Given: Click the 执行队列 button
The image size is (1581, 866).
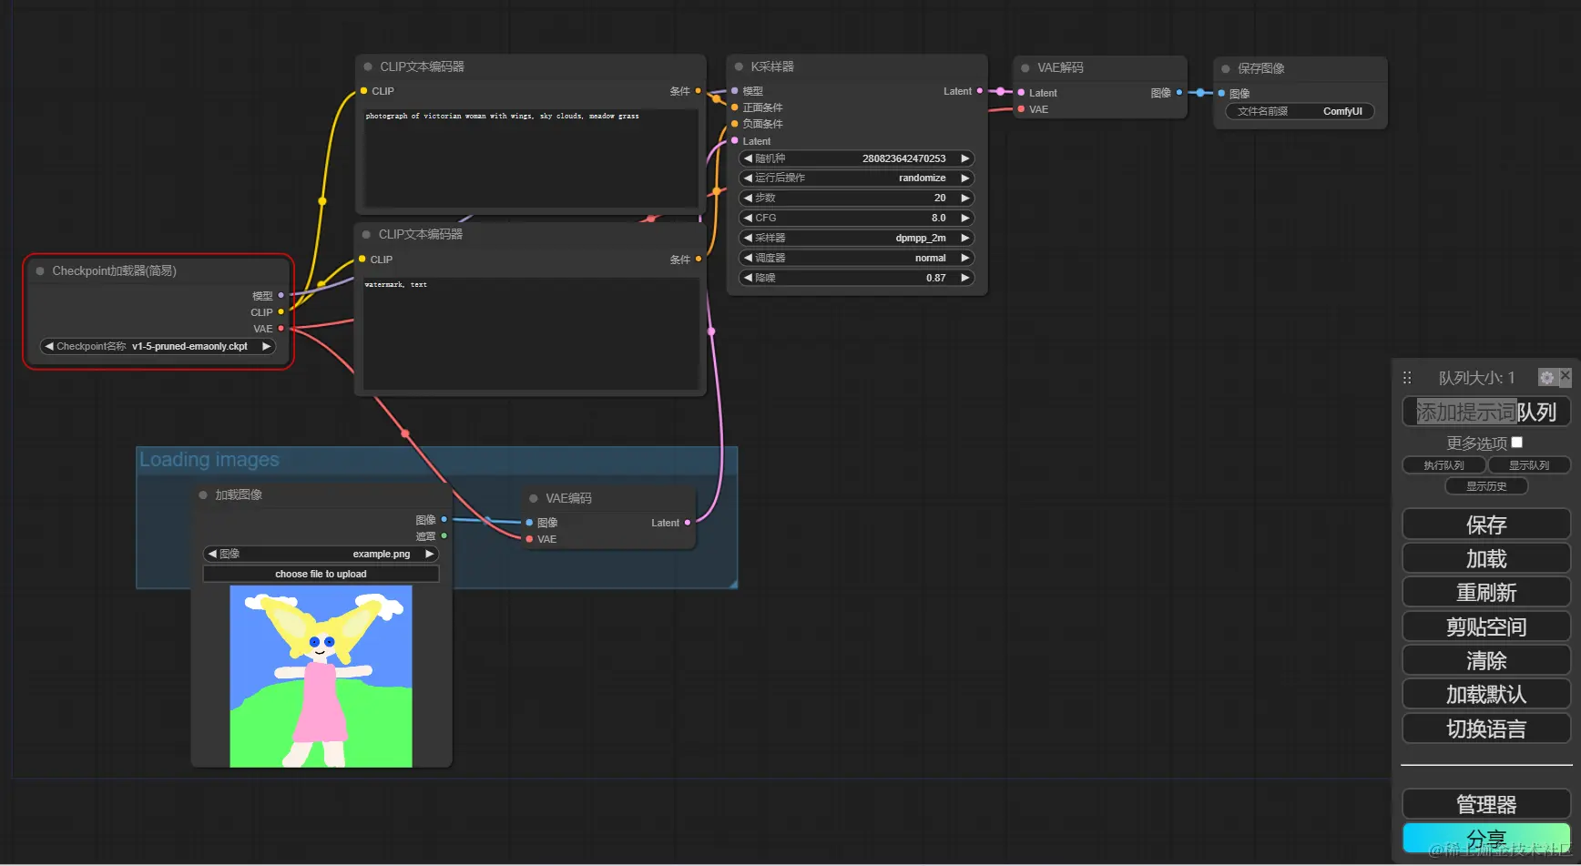Looking at the screenshot, I should pos(1444,465).
